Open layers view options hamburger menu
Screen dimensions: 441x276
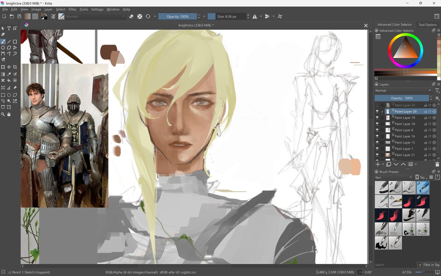click(437, 98)
